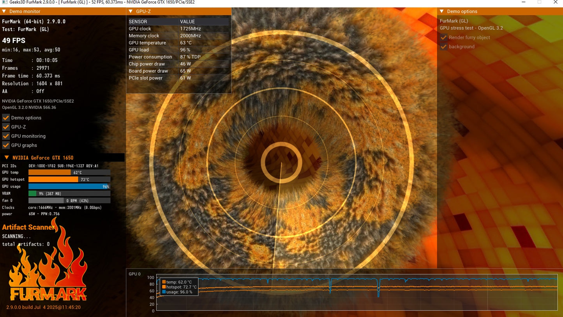Click the Chip power draw 46 W value

coord(185,64)
